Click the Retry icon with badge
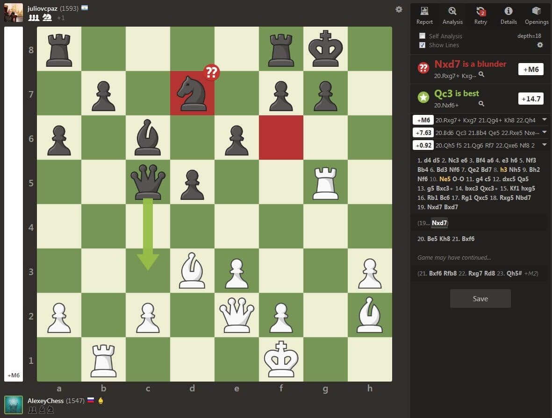 480,11
